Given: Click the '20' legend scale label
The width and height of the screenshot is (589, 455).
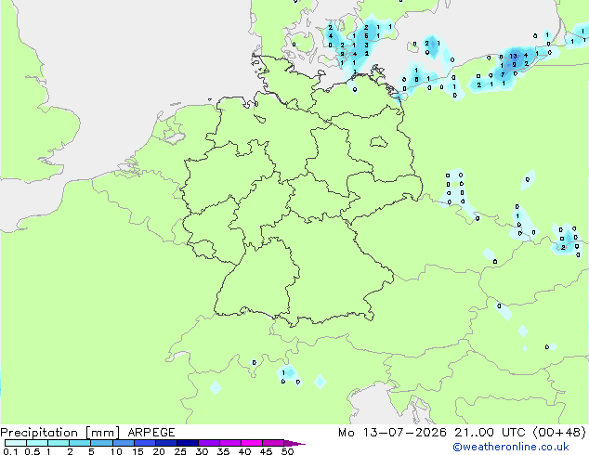Looking at the screenshot, I should (x=159, y=451).
